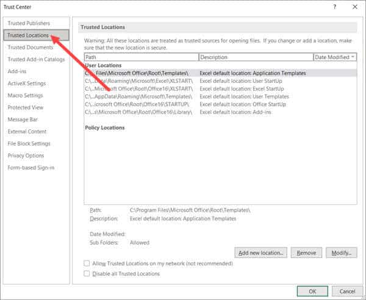The image size is (366, 300).
Task: Enable Allow Trusted Locations on my network
Action: (x=86, y=263)
